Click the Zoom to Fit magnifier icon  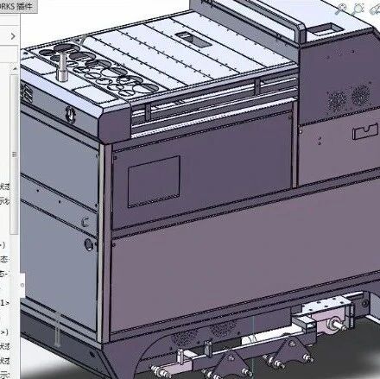341,9
